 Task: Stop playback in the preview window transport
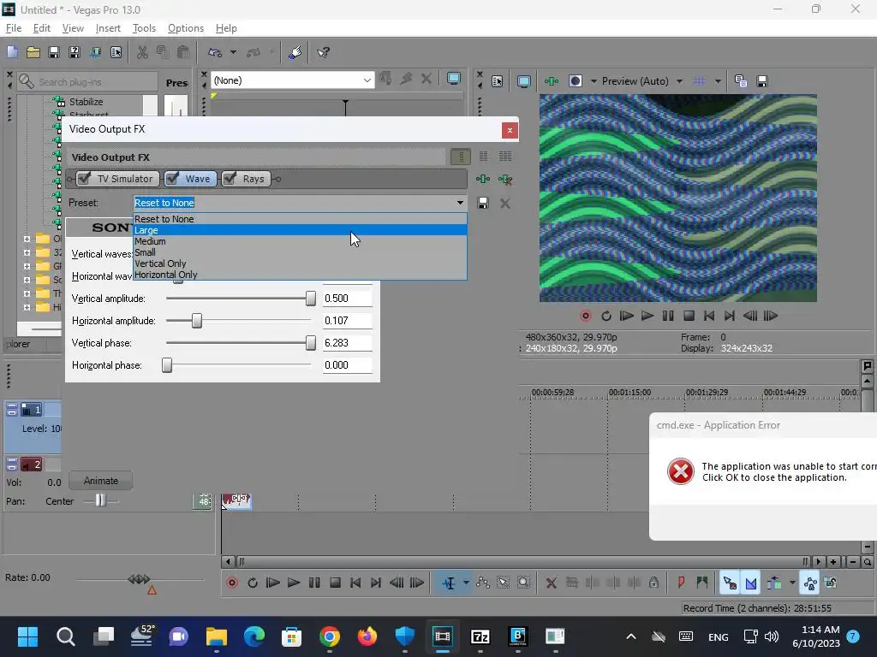[689, 317]
